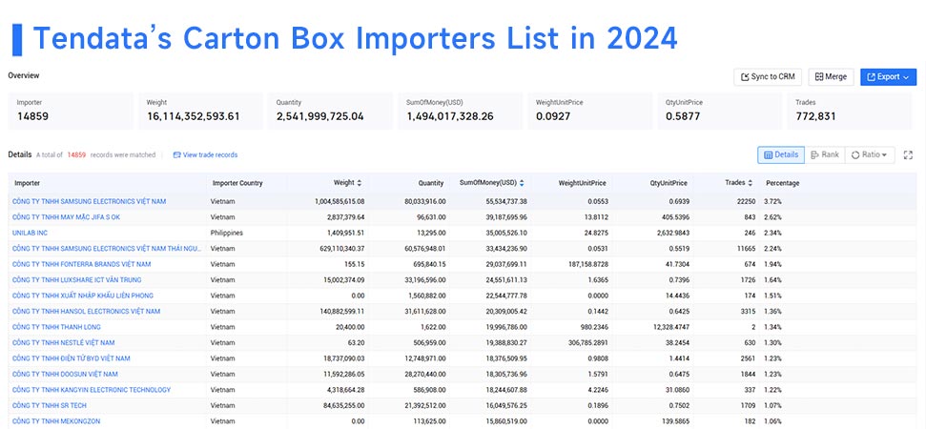Open the Ratio dropdown tab
Screen dimensions: 926x429
click(870, 154)
